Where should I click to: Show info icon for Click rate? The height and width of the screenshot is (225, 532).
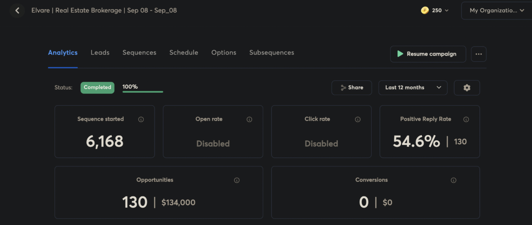coord(358,120)
